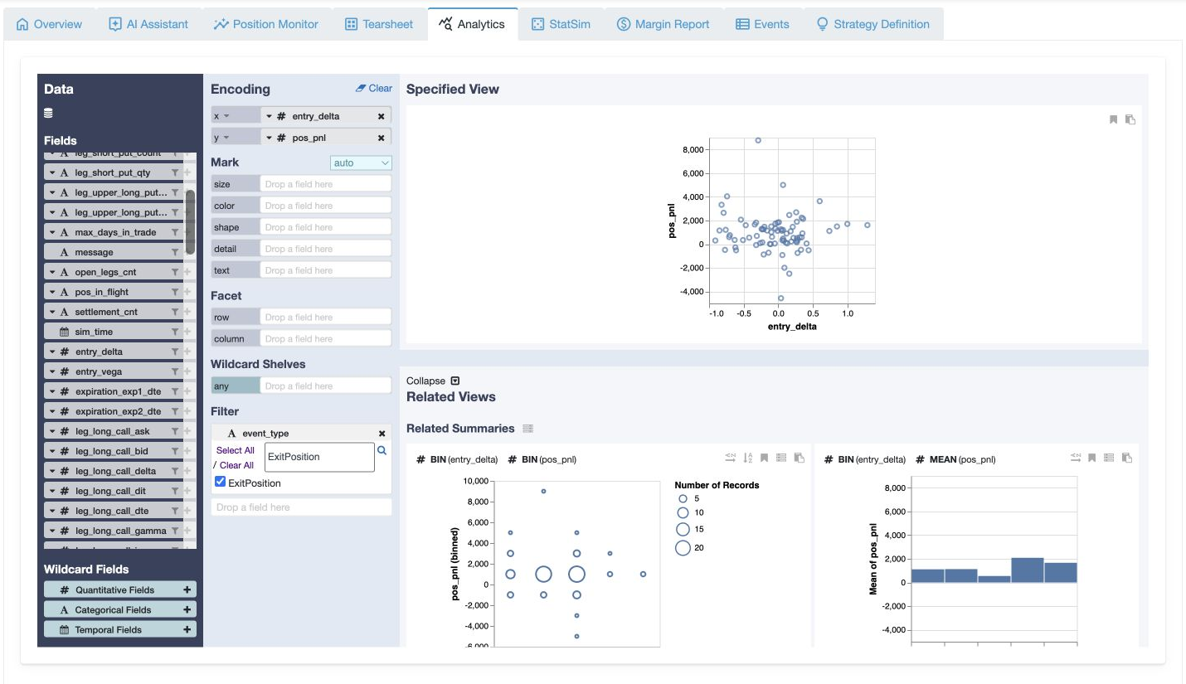Image resolution: width=1186 pixels, height=684 pixels.
Task: Switch to the Overview tab
Action: (50, 24)
